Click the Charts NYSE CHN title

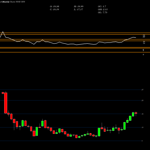point(17,2)
